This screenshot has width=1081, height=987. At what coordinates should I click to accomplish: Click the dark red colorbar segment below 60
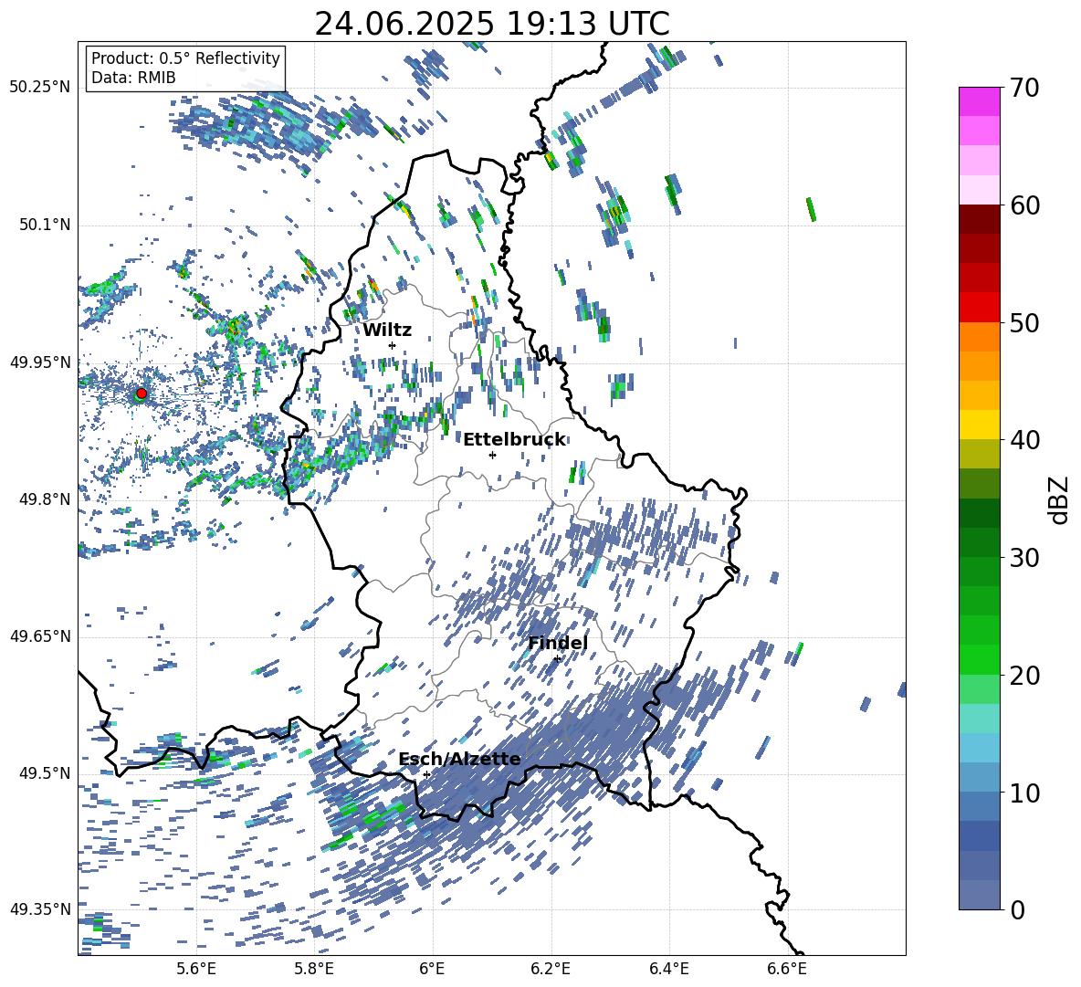(x=979, y=219)
